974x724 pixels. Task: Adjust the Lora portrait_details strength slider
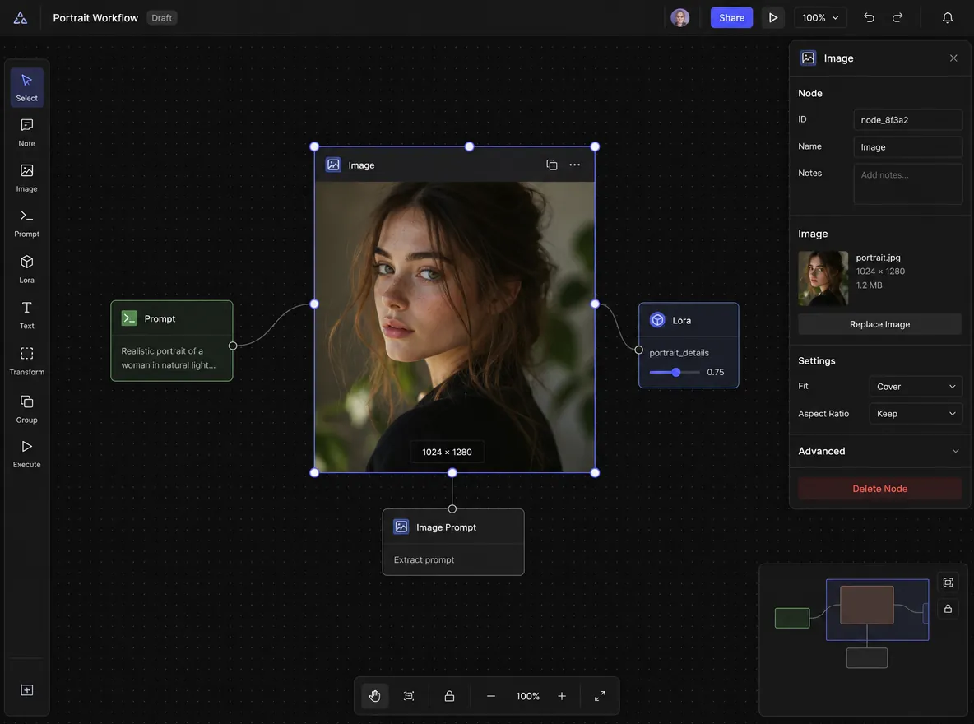tap(675, 372)
